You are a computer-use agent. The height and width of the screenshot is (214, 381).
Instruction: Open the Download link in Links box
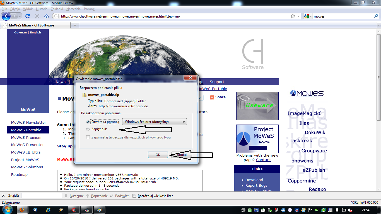(x=254, y=180)
